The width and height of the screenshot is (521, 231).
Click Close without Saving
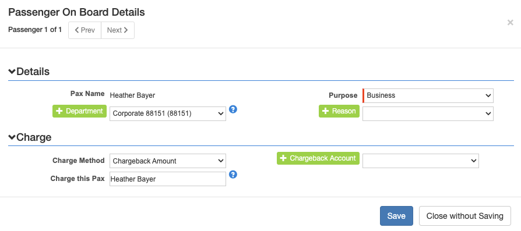point(465,216)
